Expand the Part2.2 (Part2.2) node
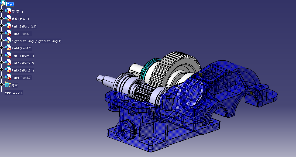Screen dimensions: 296x157 coord(2,62)
